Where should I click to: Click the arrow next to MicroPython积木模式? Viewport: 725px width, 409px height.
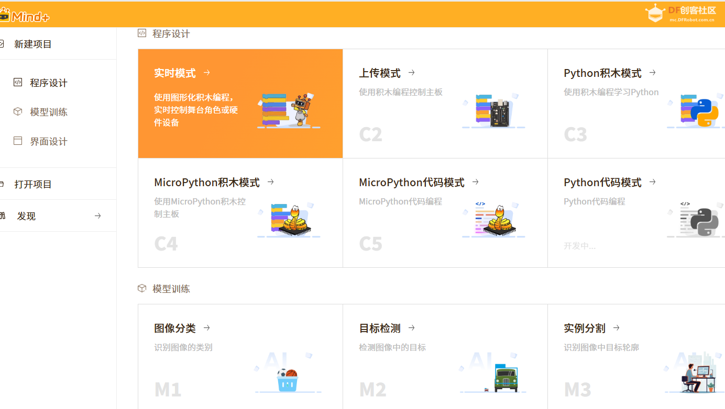[271, 182]
